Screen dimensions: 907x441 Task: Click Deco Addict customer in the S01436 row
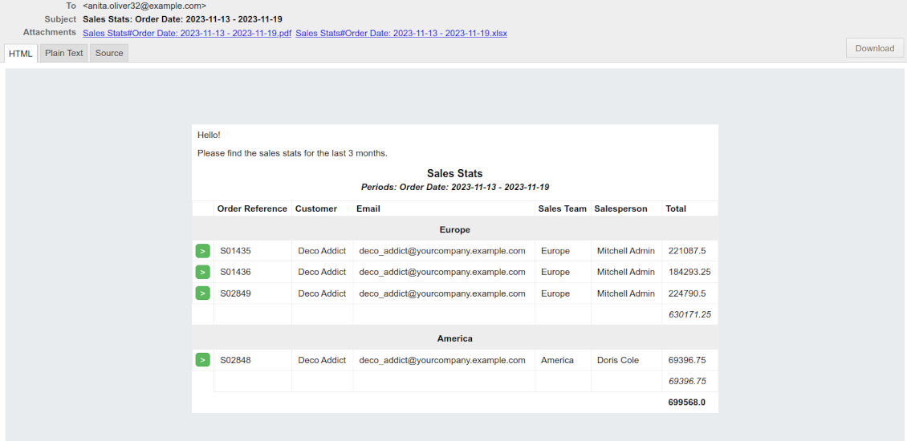322,272
